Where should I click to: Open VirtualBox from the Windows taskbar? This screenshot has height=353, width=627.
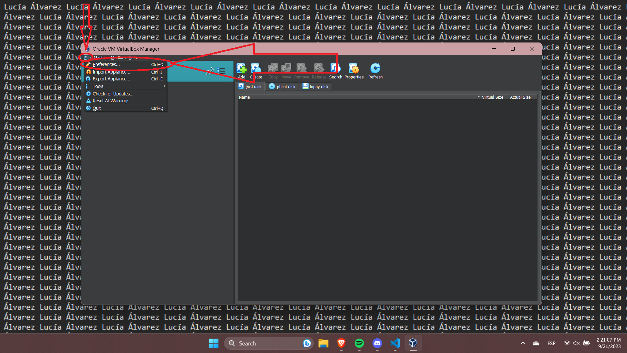[x=413, y=343]
